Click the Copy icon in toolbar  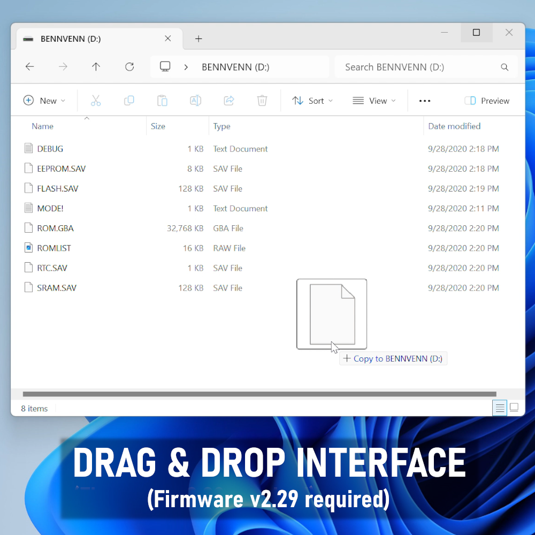point(129,101)
